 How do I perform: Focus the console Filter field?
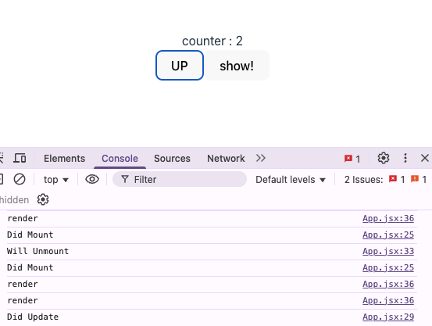click(180, 179)
